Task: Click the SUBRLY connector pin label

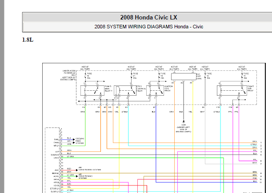Action: [x=55, y=192]
